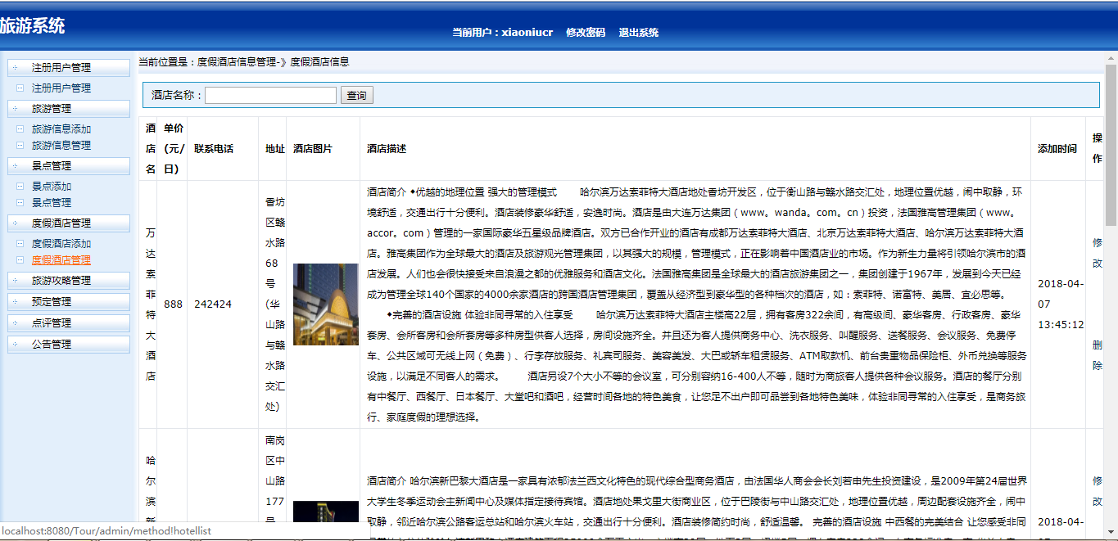Click the 旅游系统 title in the header

pos(32,25)
